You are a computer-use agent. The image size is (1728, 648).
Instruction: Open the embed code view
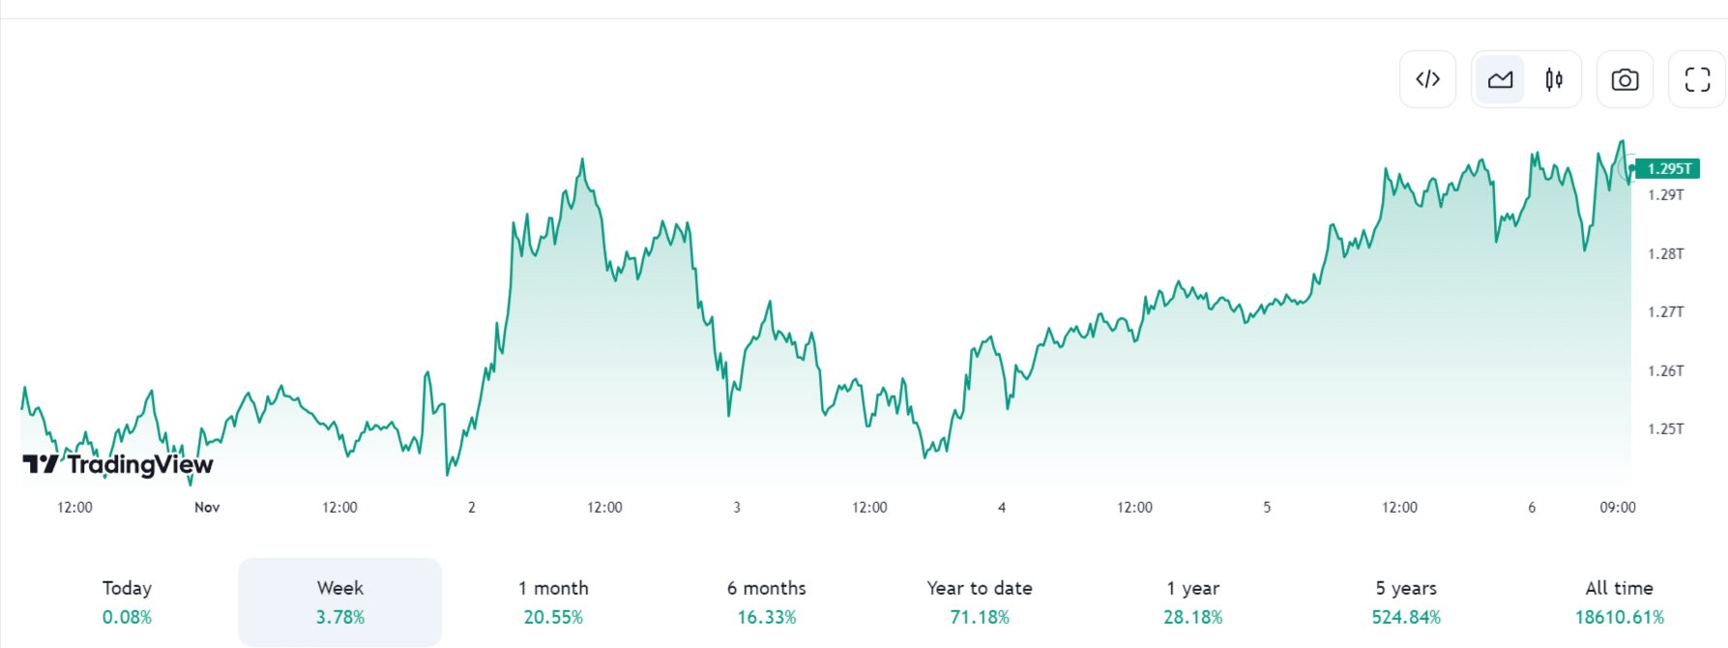(x=1428, y=78)
